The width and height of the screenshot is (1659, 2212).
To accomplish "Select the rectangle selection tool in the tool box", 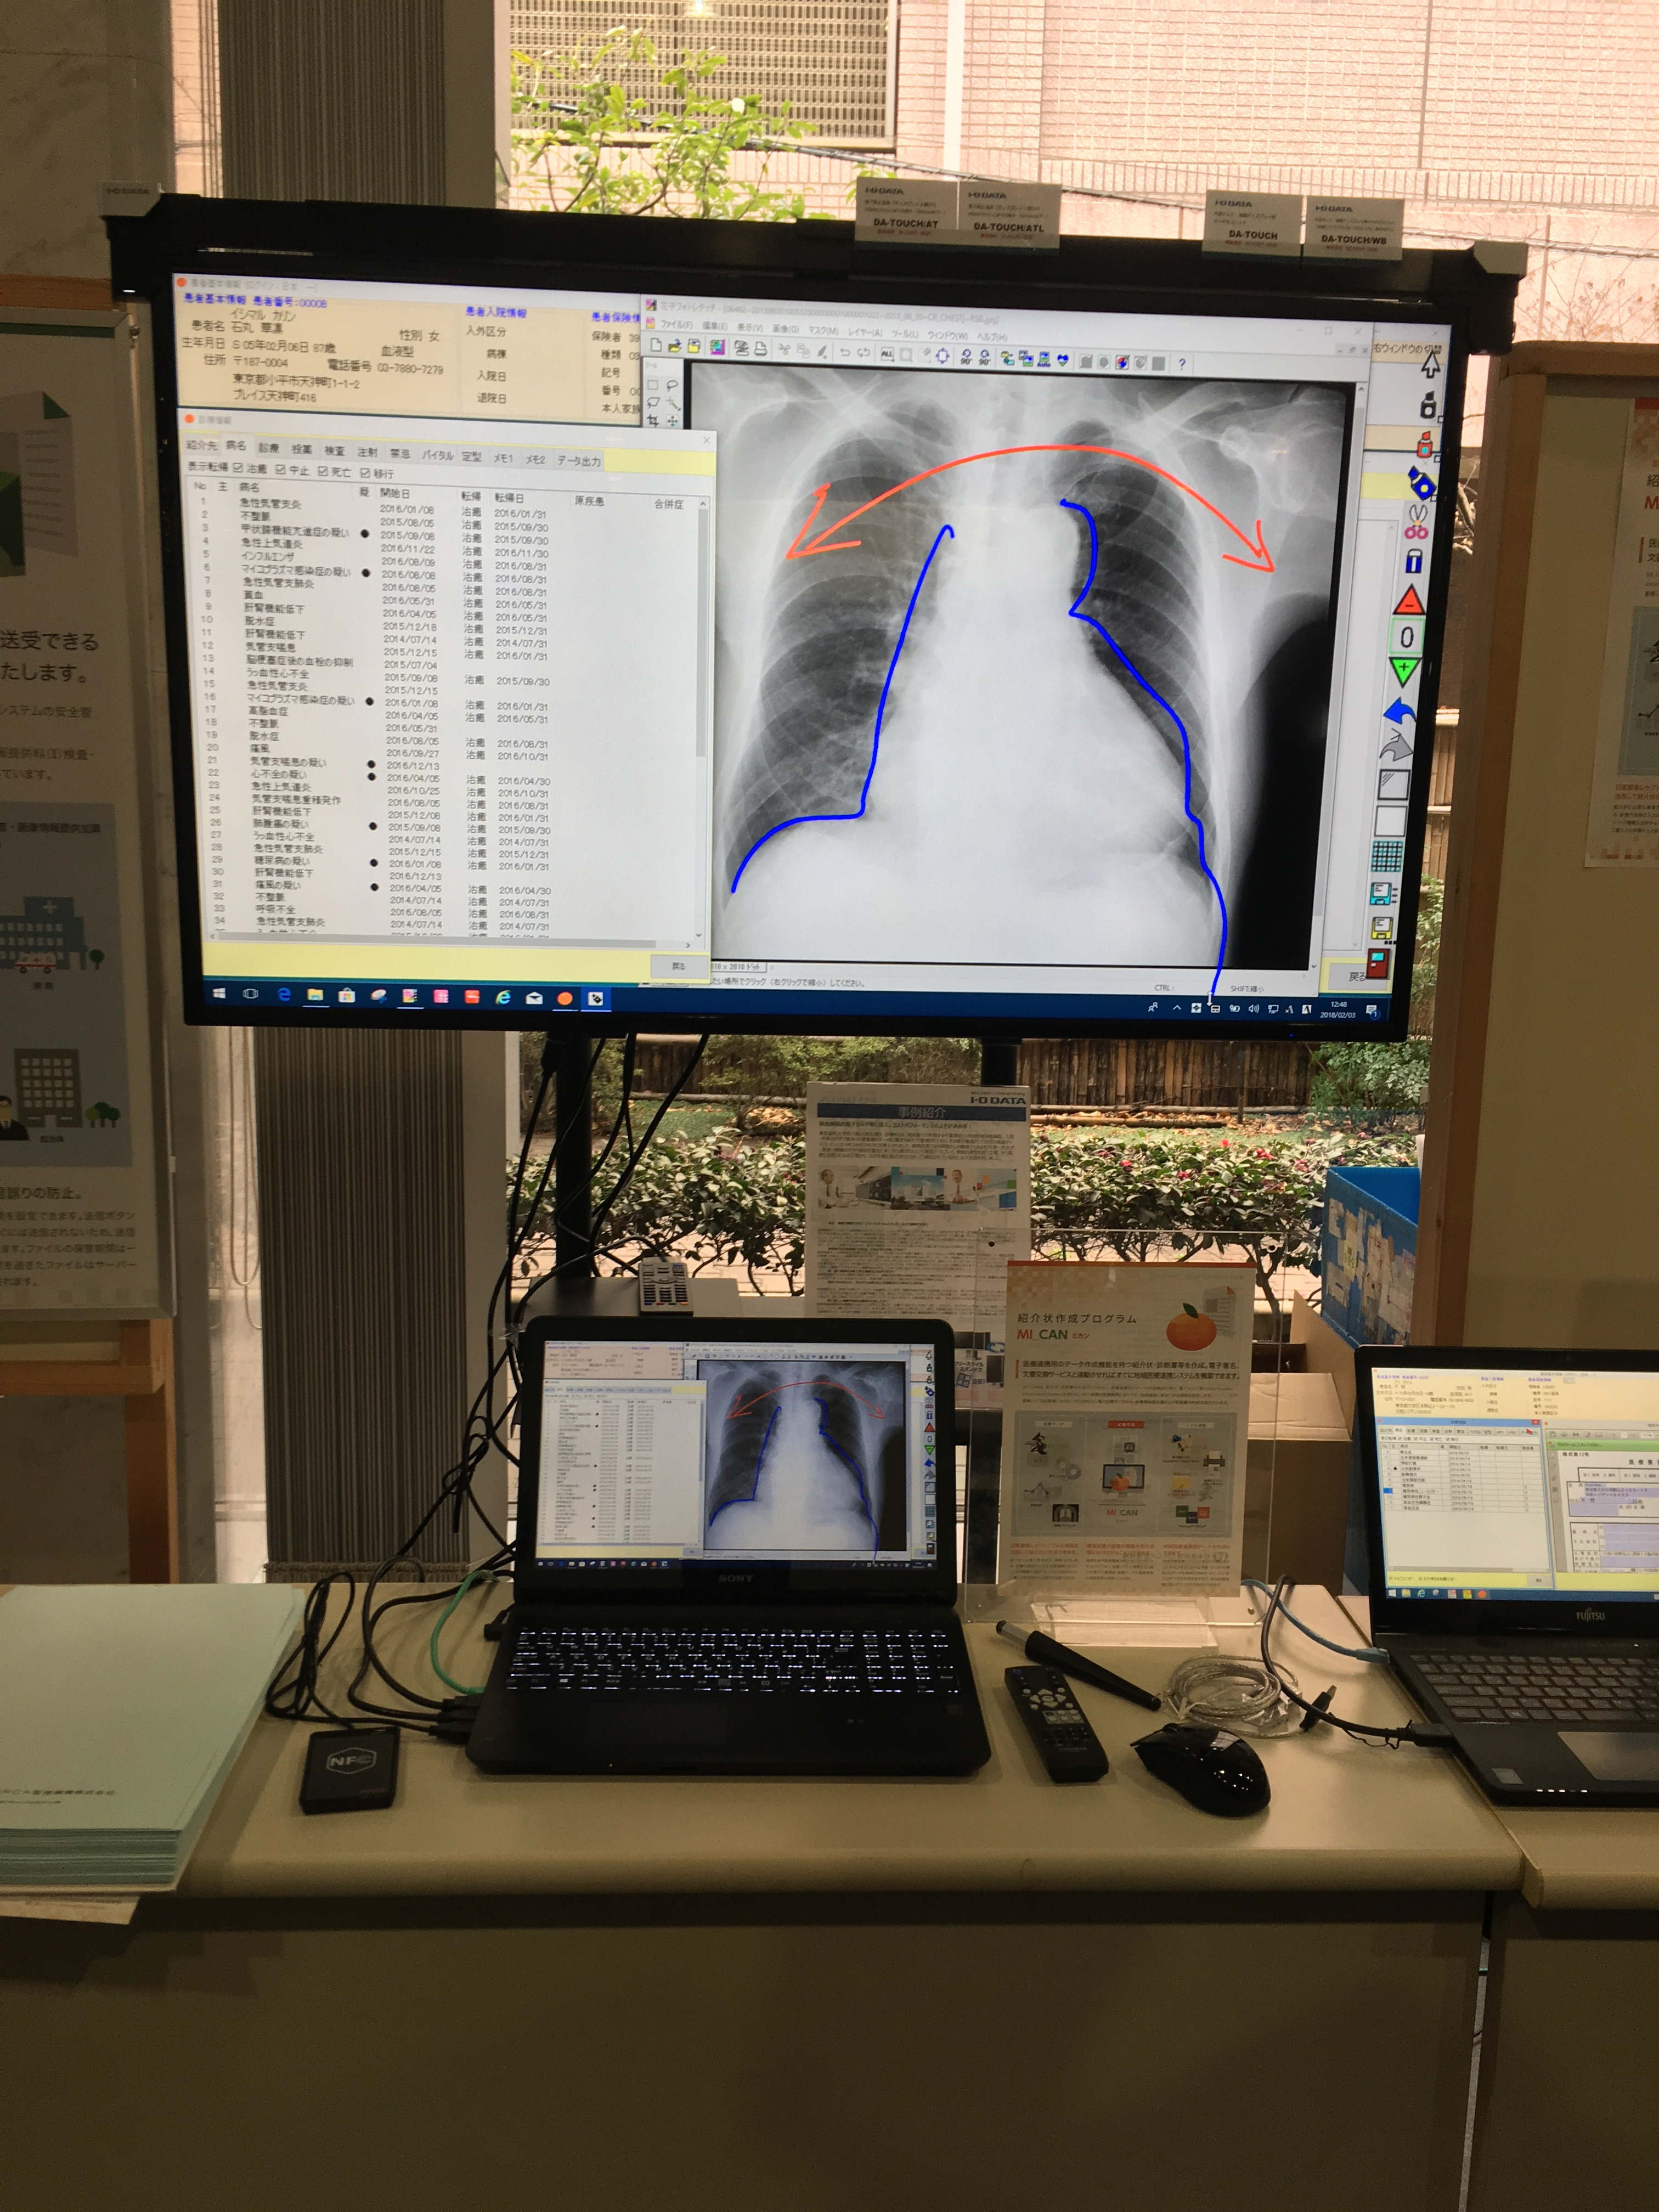I will [x=652, y=384].
